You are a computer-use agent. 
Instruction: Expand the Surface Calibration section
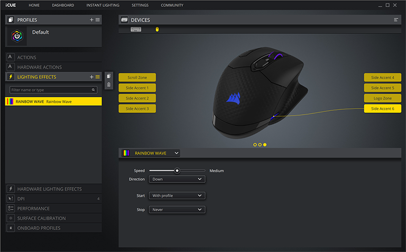click(x=53, y=218)
